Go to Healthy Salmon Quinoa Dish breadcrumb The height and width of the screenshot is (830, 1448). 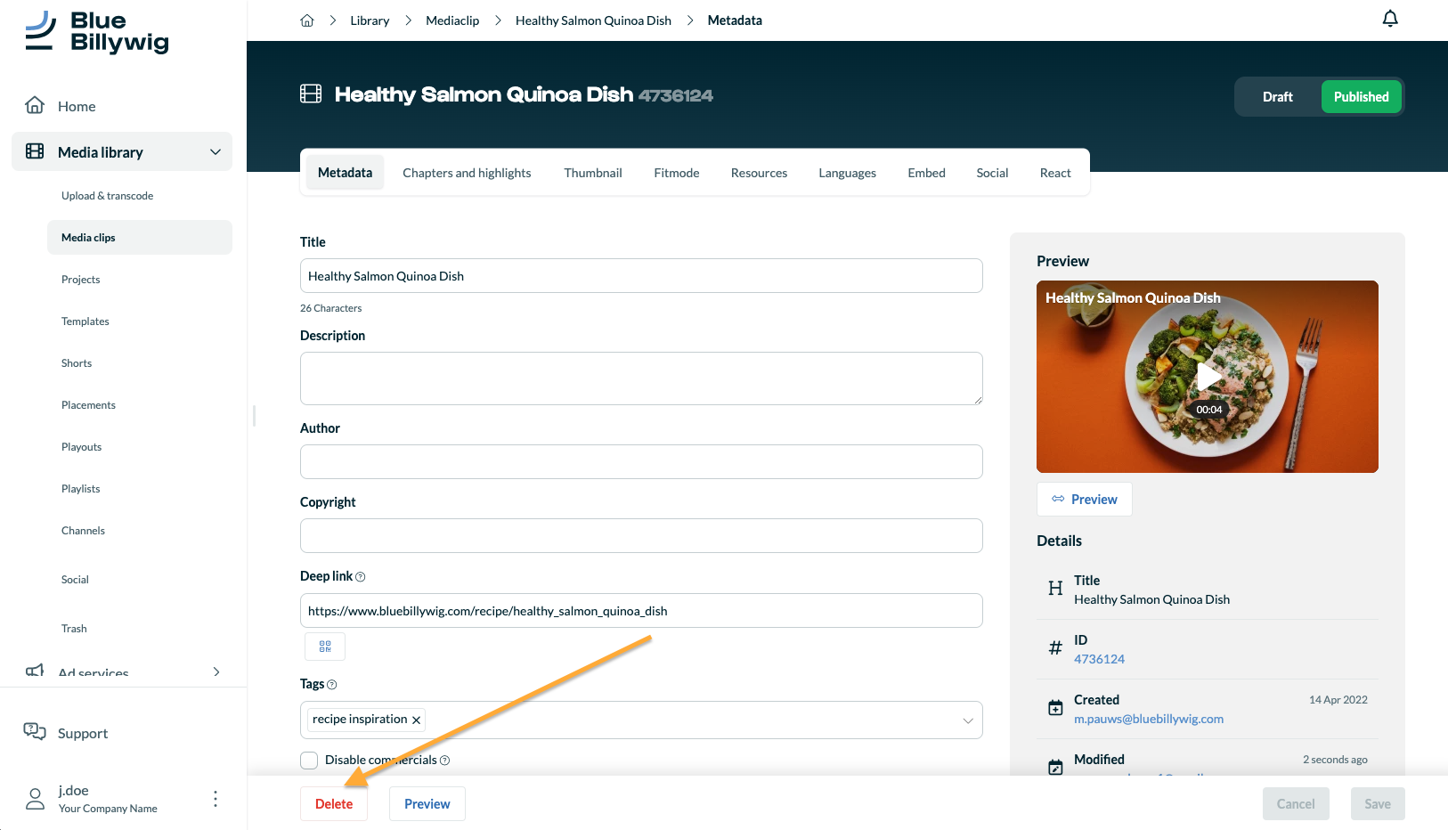point(593,20)
